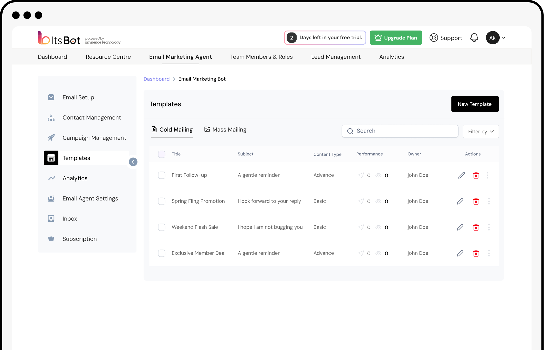Viewport: 544px width, 350px height.
Task: Click inside the template search field
Action: pyautogui.click(x=400, y=131)
